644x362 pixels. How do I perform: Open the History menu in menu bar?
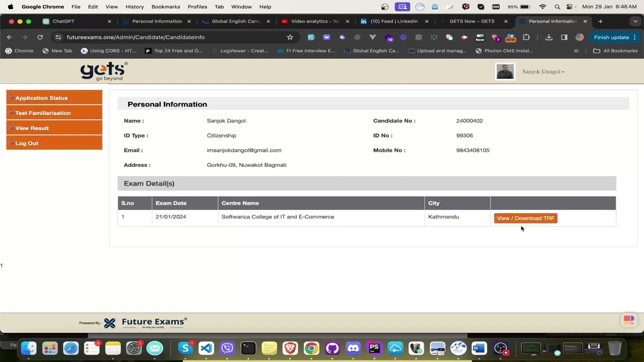pos(134,7)
